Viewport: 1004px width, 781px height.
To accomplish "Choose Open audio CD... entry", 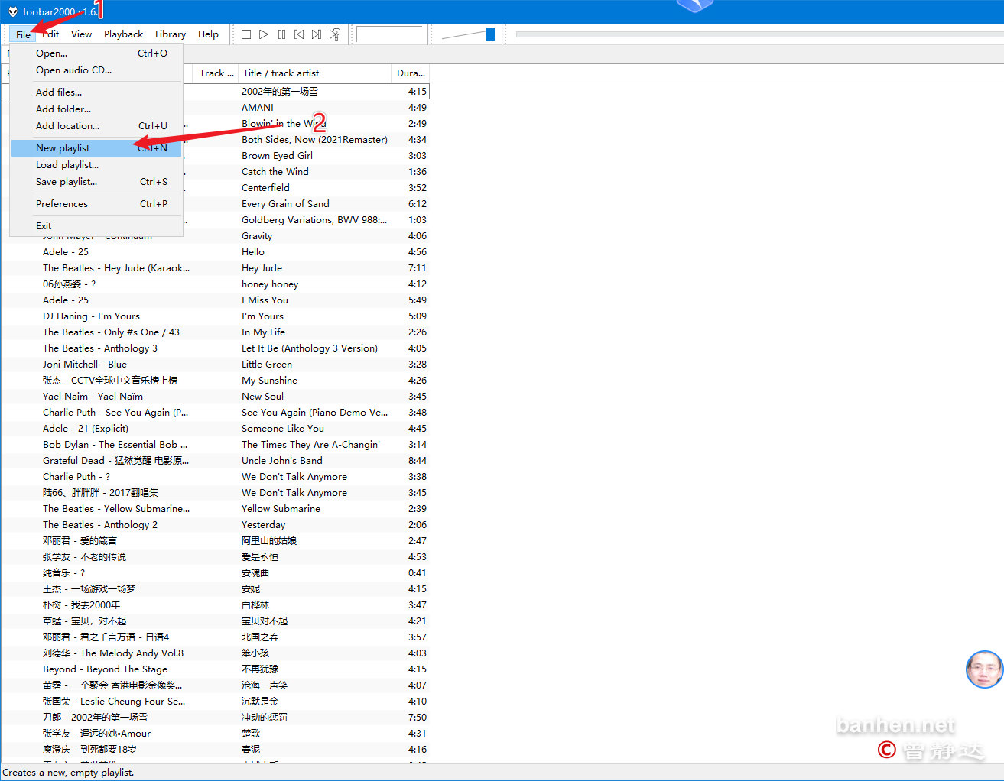I will pos(96,70).
